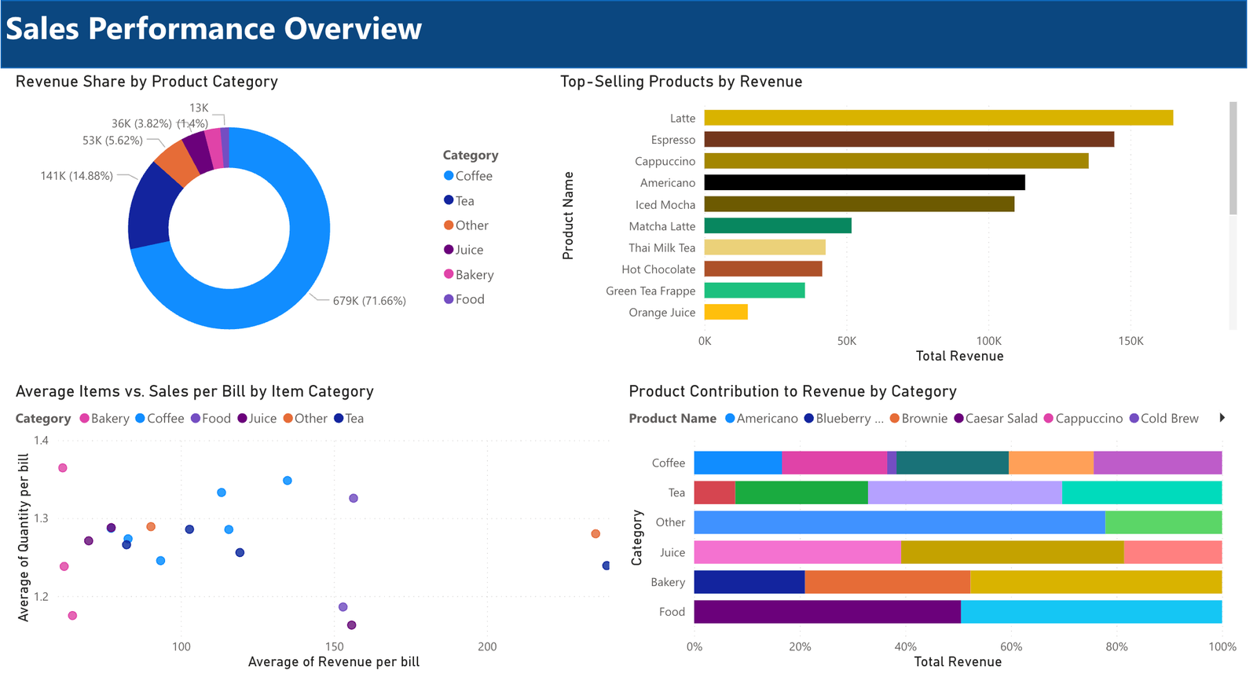Select the Other category legend item
This screenshot has width=1257, height=692.
pos(466,225)
